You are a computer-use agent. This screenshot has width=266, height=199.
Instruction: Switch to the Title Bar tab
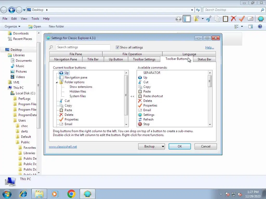point(93,59)
